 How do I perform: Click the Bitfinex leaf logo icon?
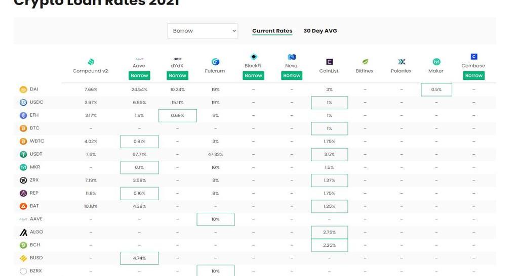(x=365, y=62)
